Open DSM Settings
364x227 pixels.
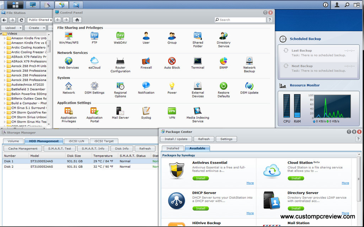pyautogui.click(x=95, y=88)
